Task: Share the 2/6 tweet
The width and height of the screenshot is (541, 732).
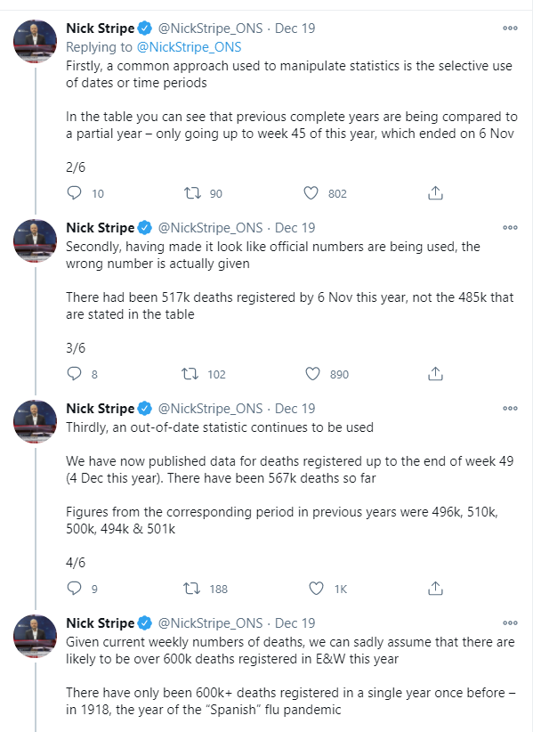Action: click(x=436, y=193)
